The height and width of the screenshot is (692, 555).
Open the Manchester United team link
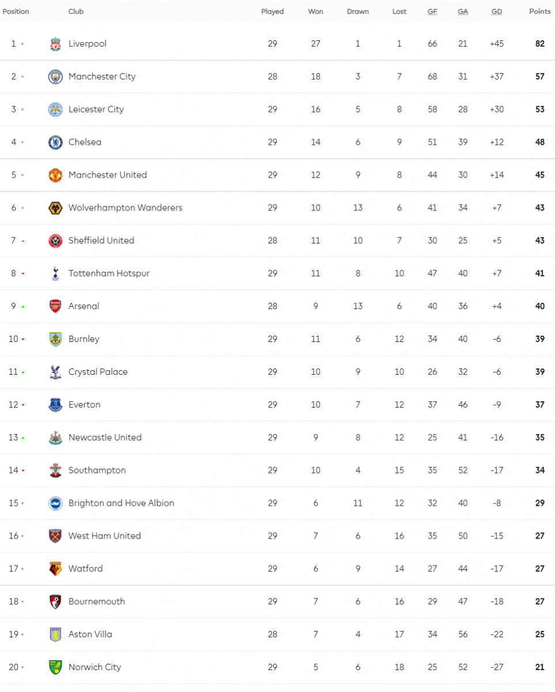click(108, 175)
